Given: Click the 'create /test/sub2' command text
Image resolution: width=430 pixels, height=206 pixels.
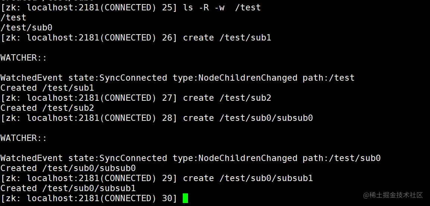Looking at the screenshot, I should pyautogui.click(x=227, y=98).
